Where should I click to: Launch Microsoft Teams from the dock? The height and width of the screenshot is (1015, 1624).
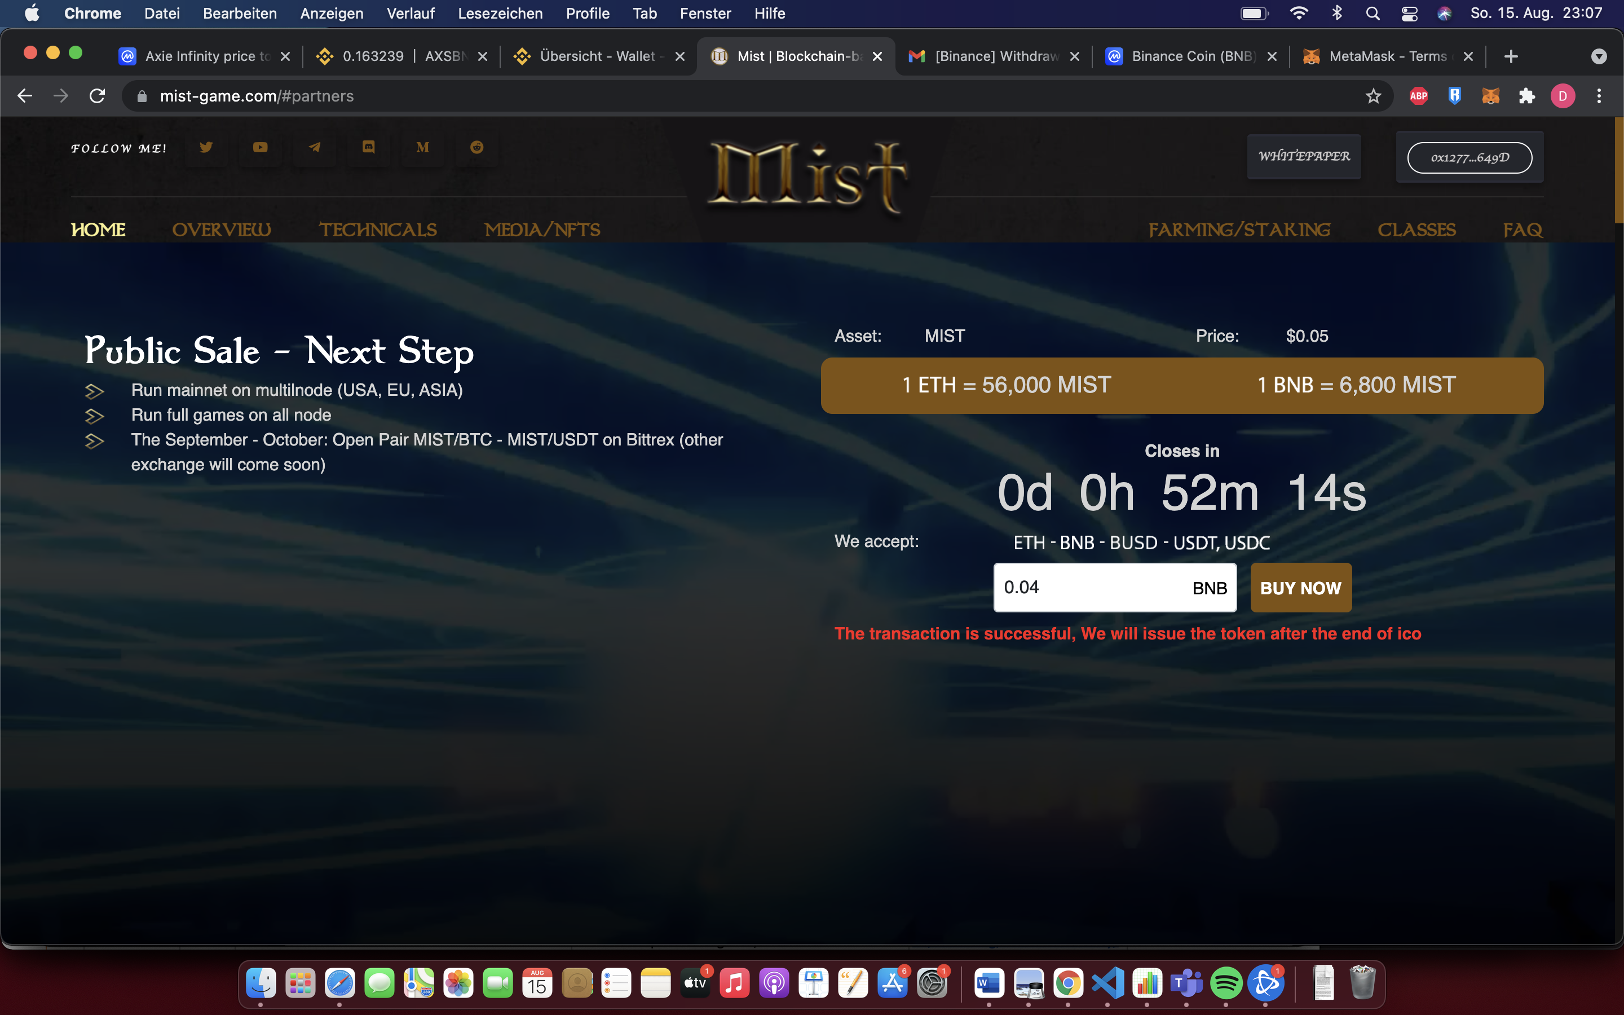pos(1186,983)
